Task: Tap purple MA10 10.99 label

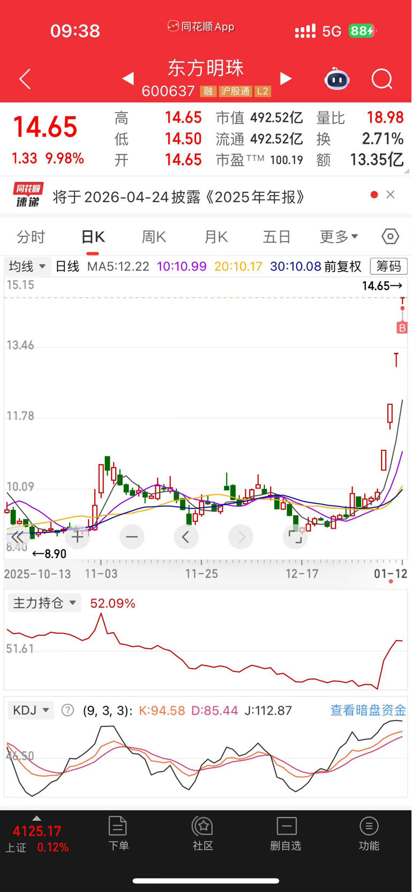Action: click(182, 266)
